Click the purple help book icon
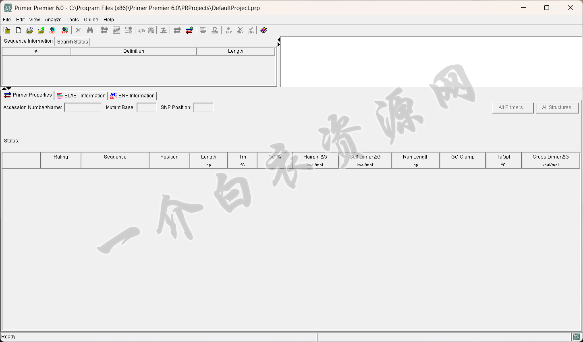The height and width of the screenshot is (342, 583). coord(263,30)
